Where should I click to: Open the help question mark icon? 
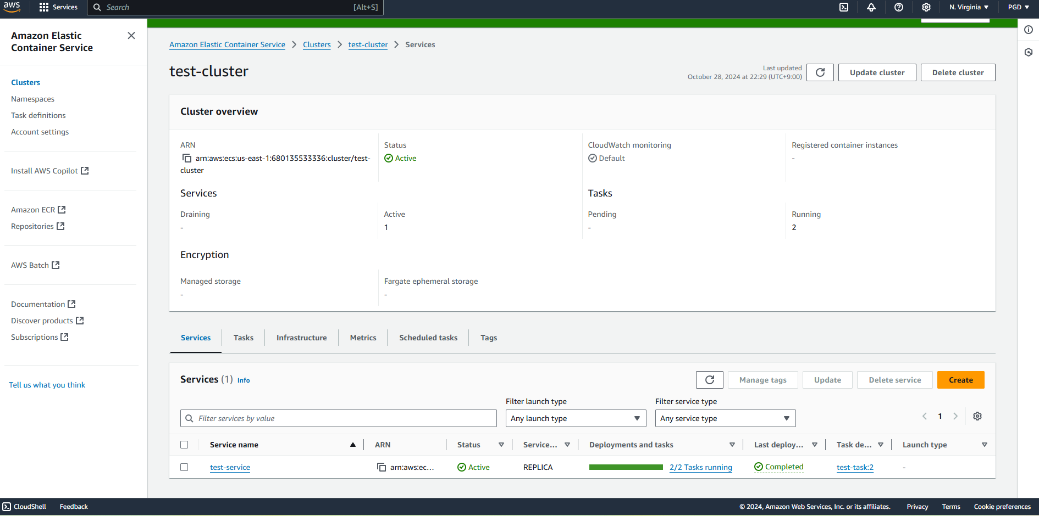[x=899, y=7]
